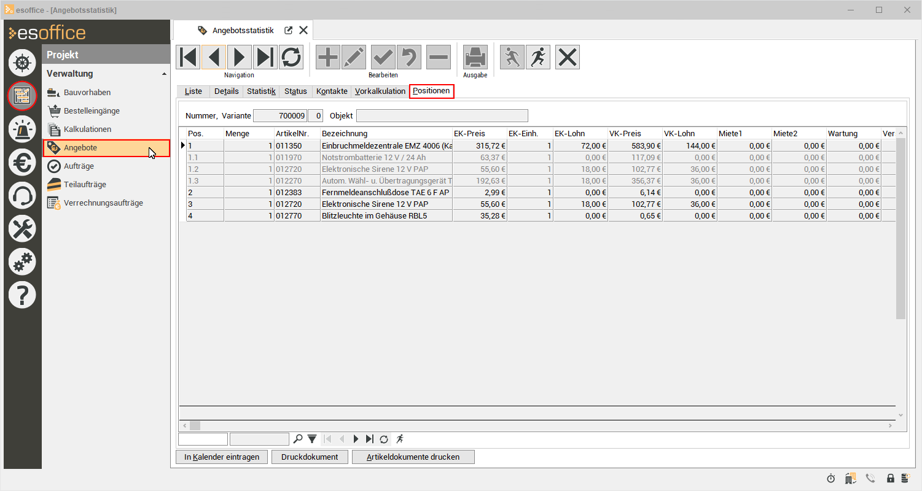Open the wrench and screwdriver sidebar module
Viewport: 922px width, 491px height.
22,228
